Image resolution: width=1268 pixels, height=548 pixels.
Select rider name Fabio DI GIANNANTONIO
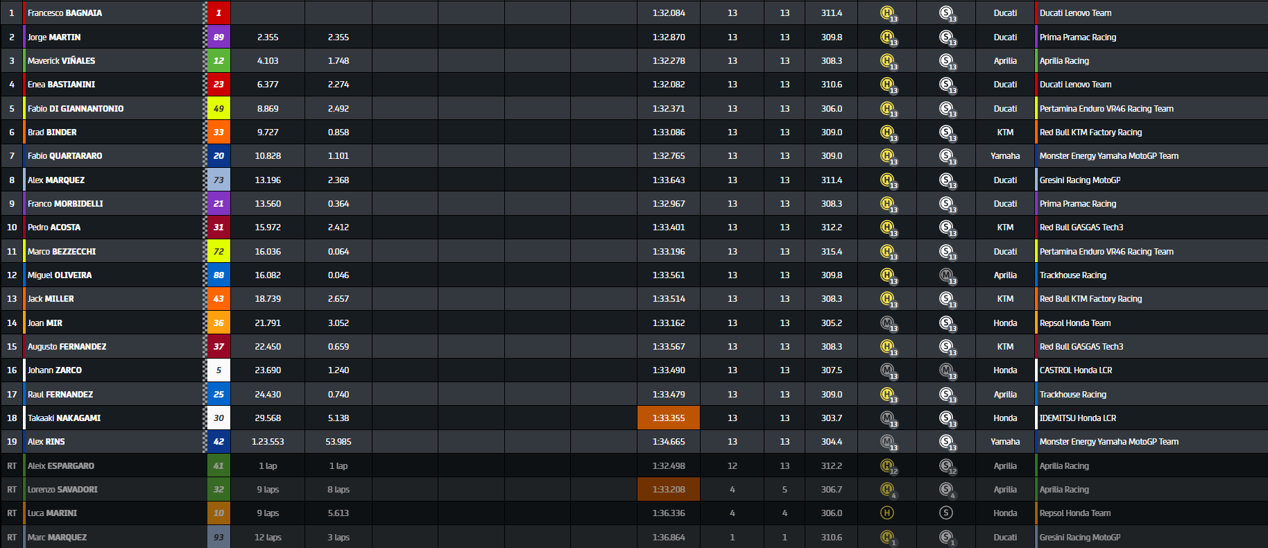[x=76, y=109]
